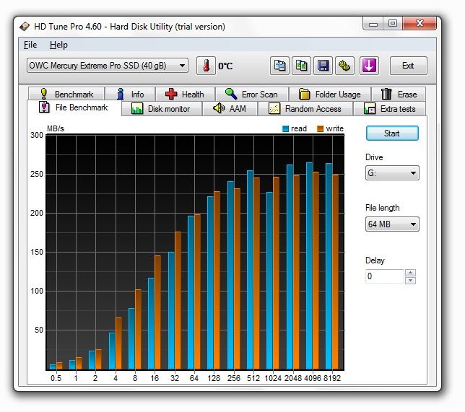Click inside the Delay value field
This screenshot has width=465, height=412.
click(x=385, y=276)
